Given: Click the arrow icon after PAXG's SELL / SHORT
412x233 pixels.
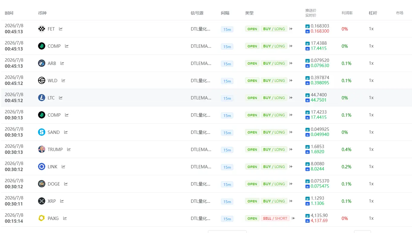Looking at the screenshot, I should [x=293, y=218].
